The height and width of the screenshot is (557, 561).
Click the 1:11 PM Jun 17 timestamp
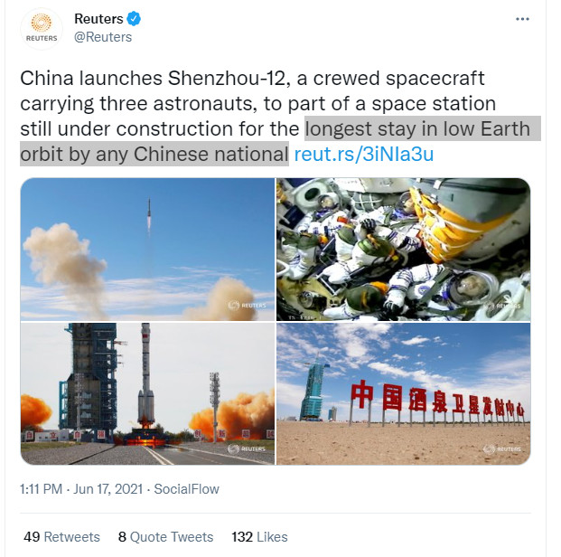(x=82, y=489)
